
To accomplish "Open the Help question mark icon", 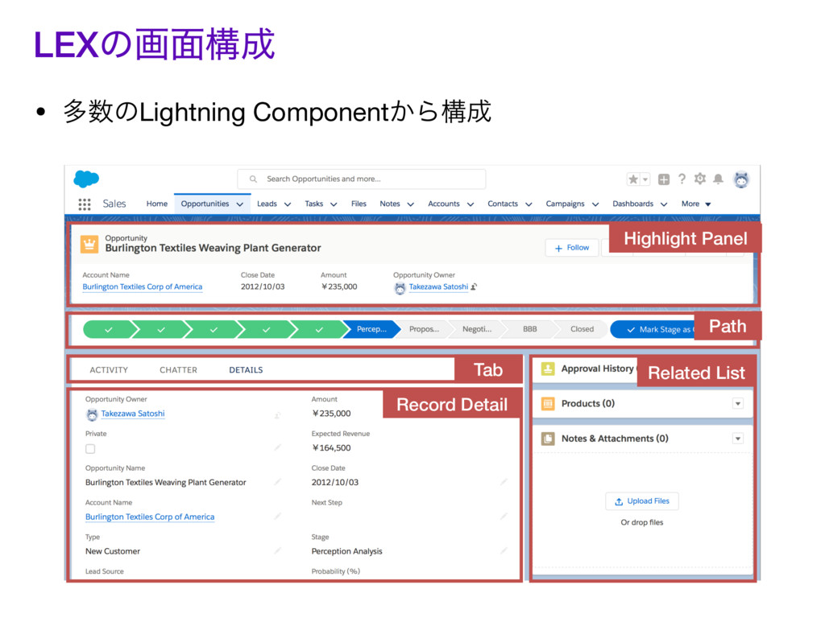I will (682, 179).
